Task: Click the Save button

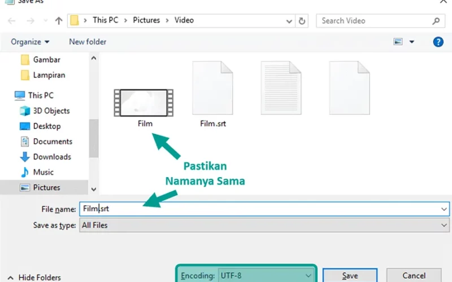Action: (x=350, y=276)
